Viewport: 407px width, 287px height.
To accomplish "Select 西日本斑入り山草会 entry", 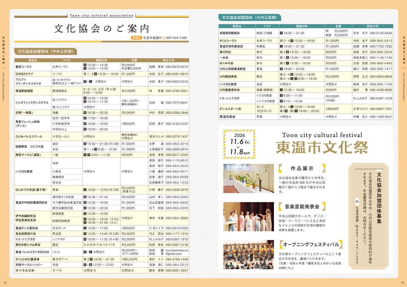I will click(x=28, y=245).
